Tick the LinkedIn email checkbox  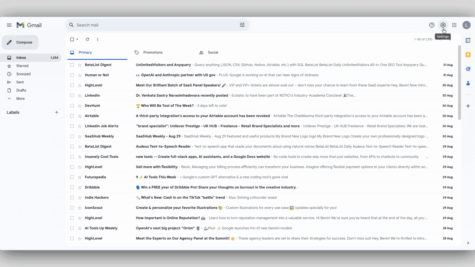point(72,96)
